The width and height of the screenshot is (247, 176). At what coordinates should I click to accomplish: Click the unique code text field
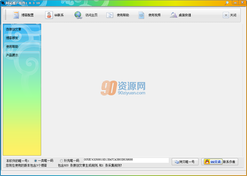(x=126, y=160)
